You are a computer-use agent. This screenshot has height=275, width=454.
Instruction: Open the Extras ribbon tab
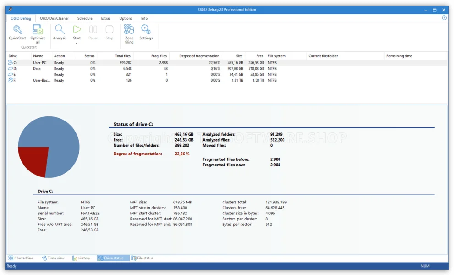106,18
